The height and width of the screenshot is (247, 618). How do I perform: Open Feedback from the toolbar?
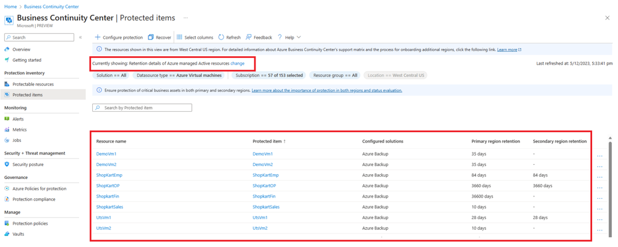coord(259,38)
